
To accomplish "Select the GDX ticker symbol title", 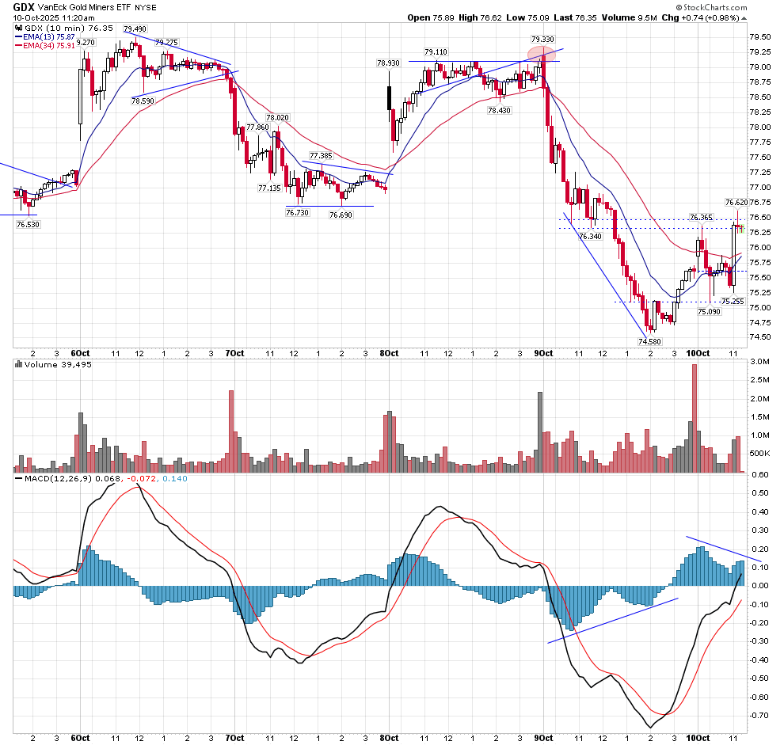I will click(x=25, y=7).
